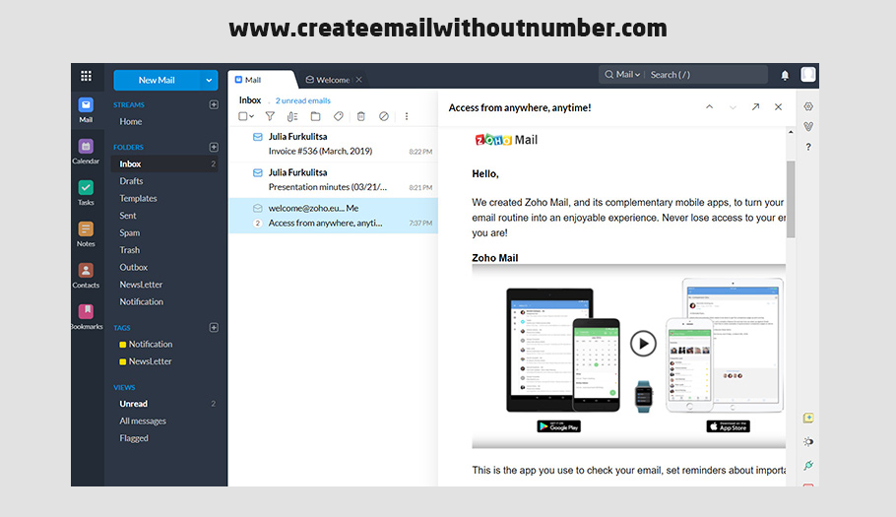Close the email preview pane
Viewport: 896px width, 517px height.
point(778,106)
